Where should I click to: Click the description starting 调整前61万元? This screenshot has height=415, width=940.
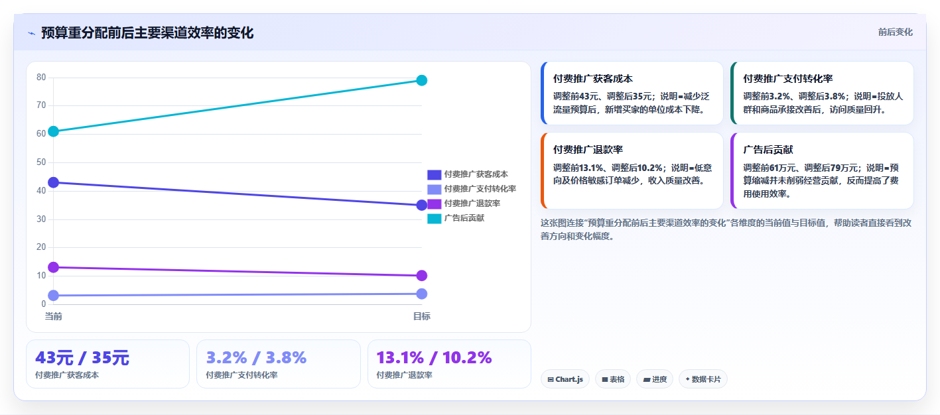[x=823, y=180]
